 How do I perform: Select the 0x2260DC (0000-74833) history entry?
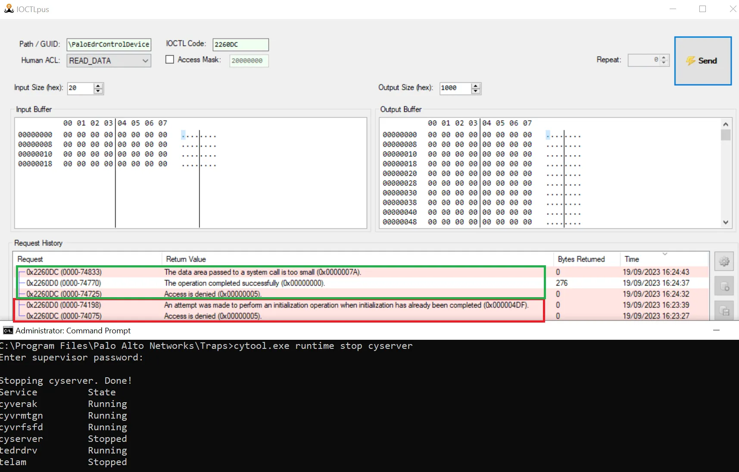(x=64, y=272)
